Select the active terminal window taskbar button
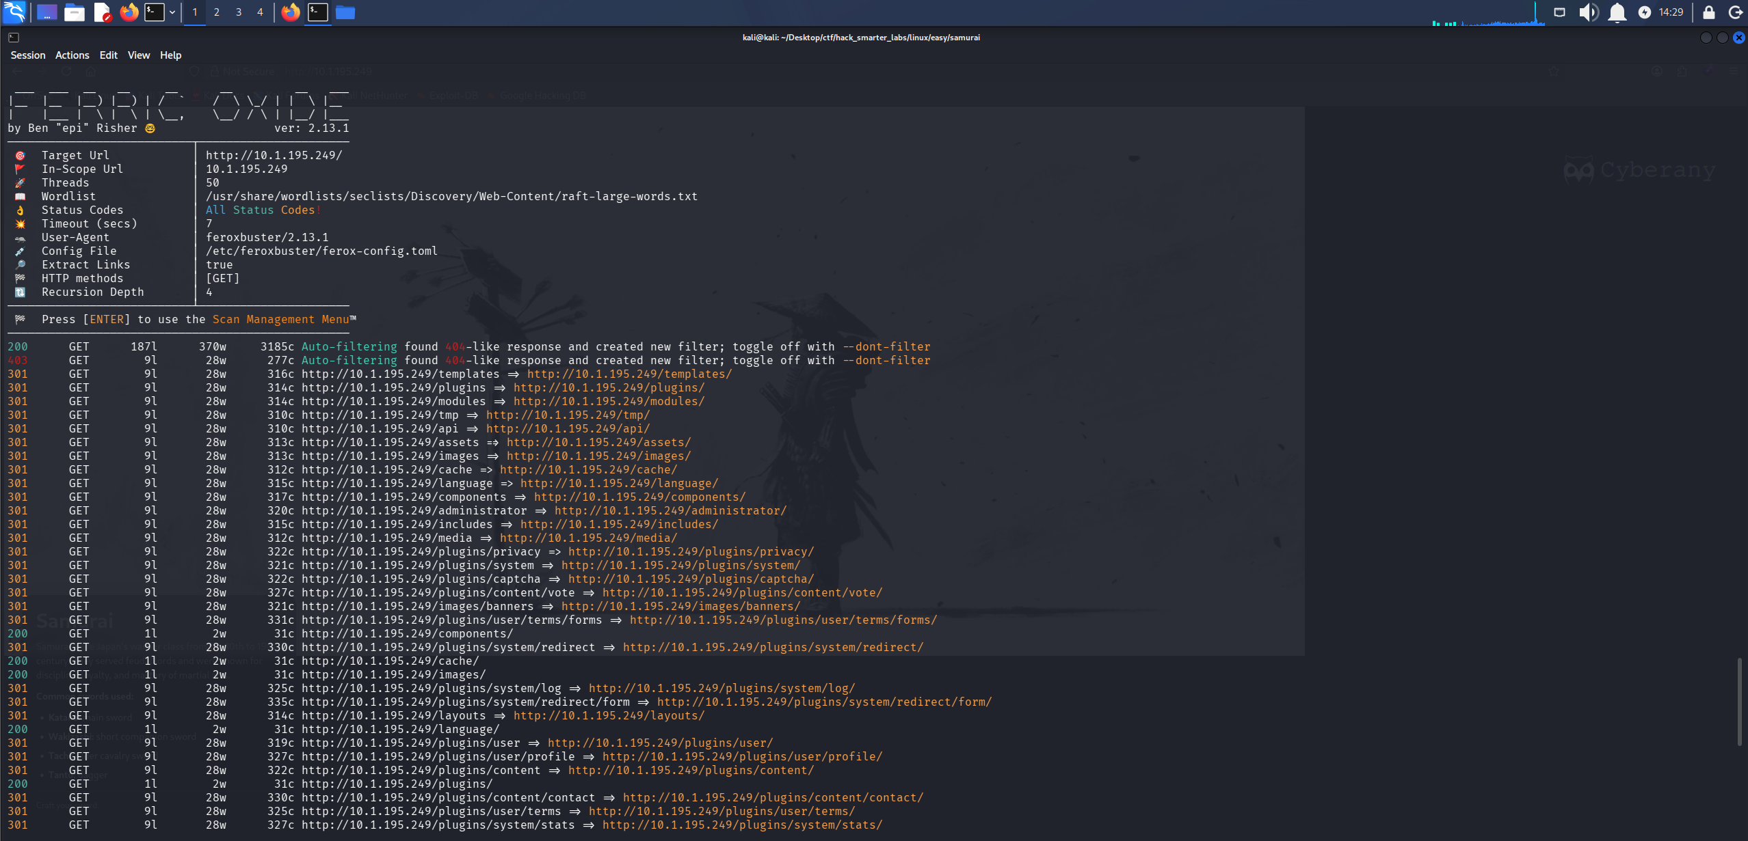This screenshot has height=841, width=1748. click(x=318, y=12)
